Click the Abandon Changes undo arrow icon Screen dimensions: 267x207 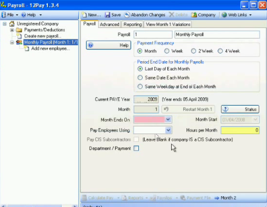pyautogui.click(x=127, y=15)
